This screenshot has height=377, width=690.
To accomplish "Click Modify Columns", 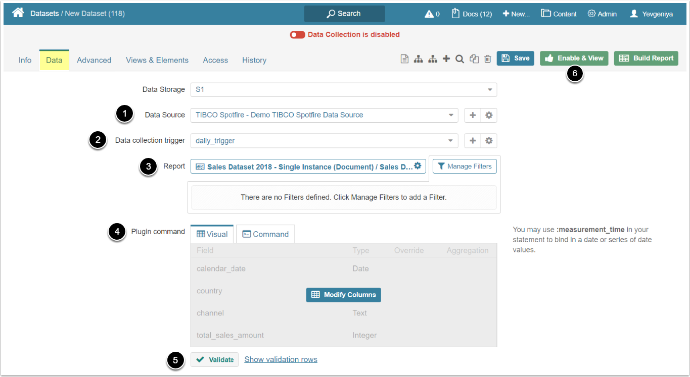I will tap(344, 295).
